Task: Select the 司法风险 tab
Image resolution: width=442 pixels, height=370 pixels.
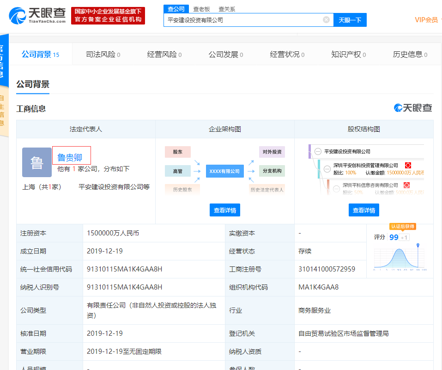Action: click(x=103, y=55)
